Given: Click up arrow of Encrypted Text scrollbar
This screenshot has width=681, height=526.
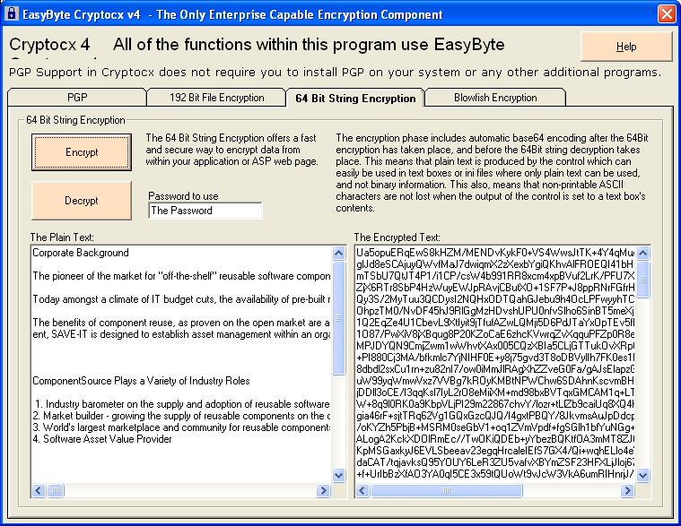Looking at the screenshot, I should (643, 253).
